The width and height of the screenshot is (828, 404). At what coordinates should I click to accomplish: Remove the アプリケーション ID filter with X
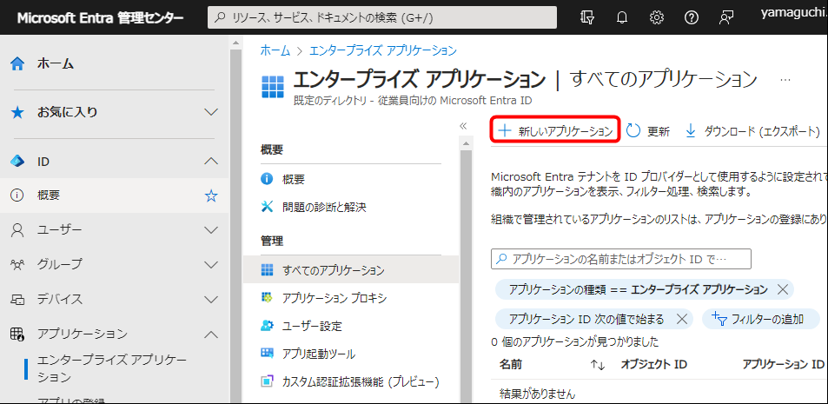point(682,319)
